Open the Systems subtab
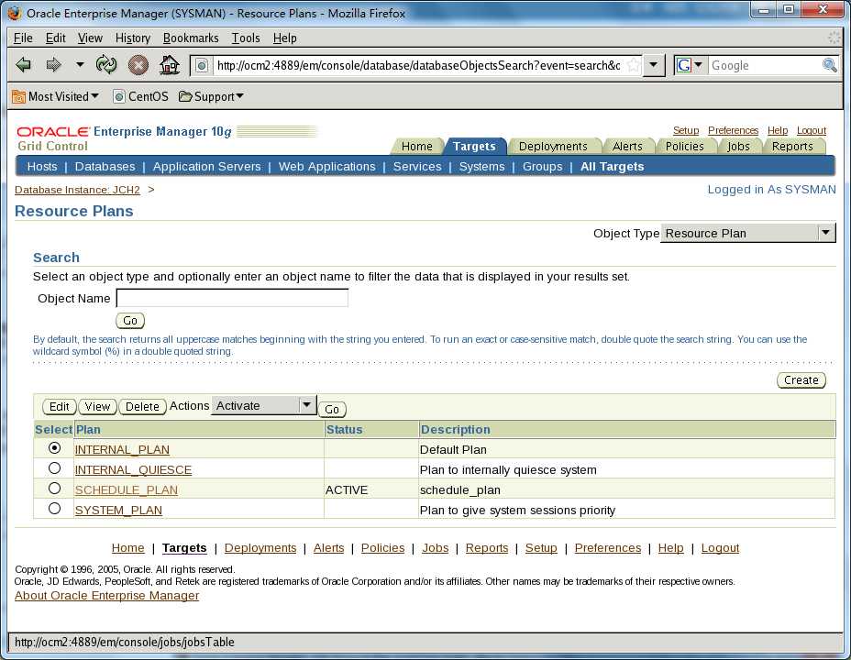Image resolution: width=851 pixels, height=660 pixels. click(482, 167)
